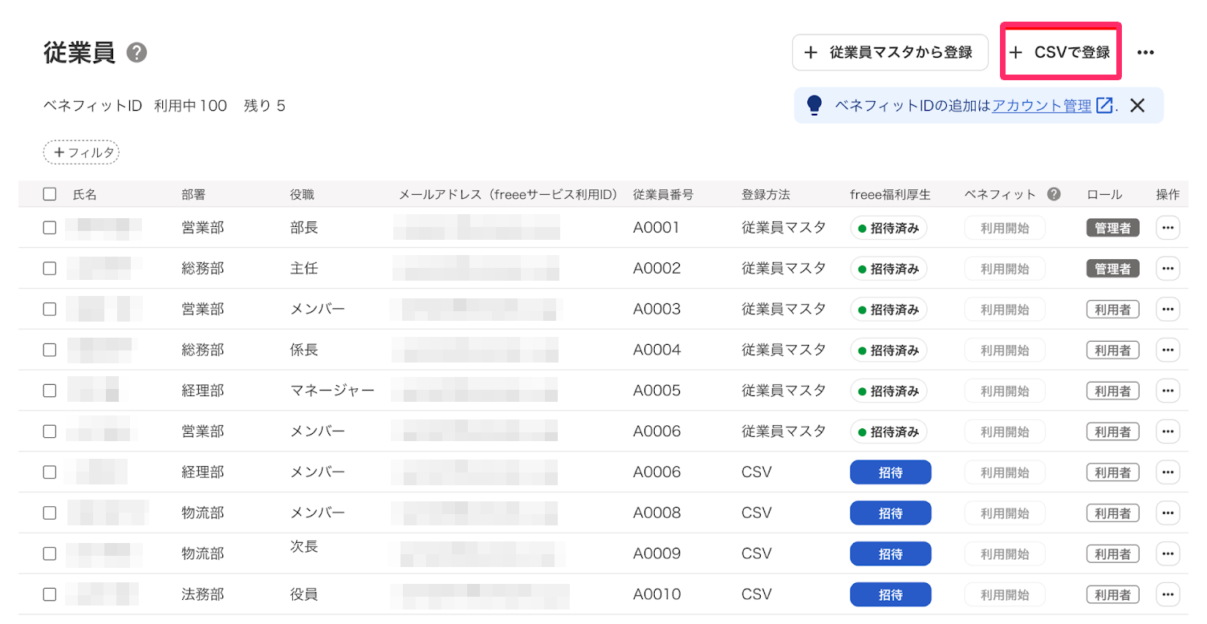The width and height of the screenshot is (1207, 624).
Task: Open operations menu for employee A0001
Action: [x=1168, y=227]
